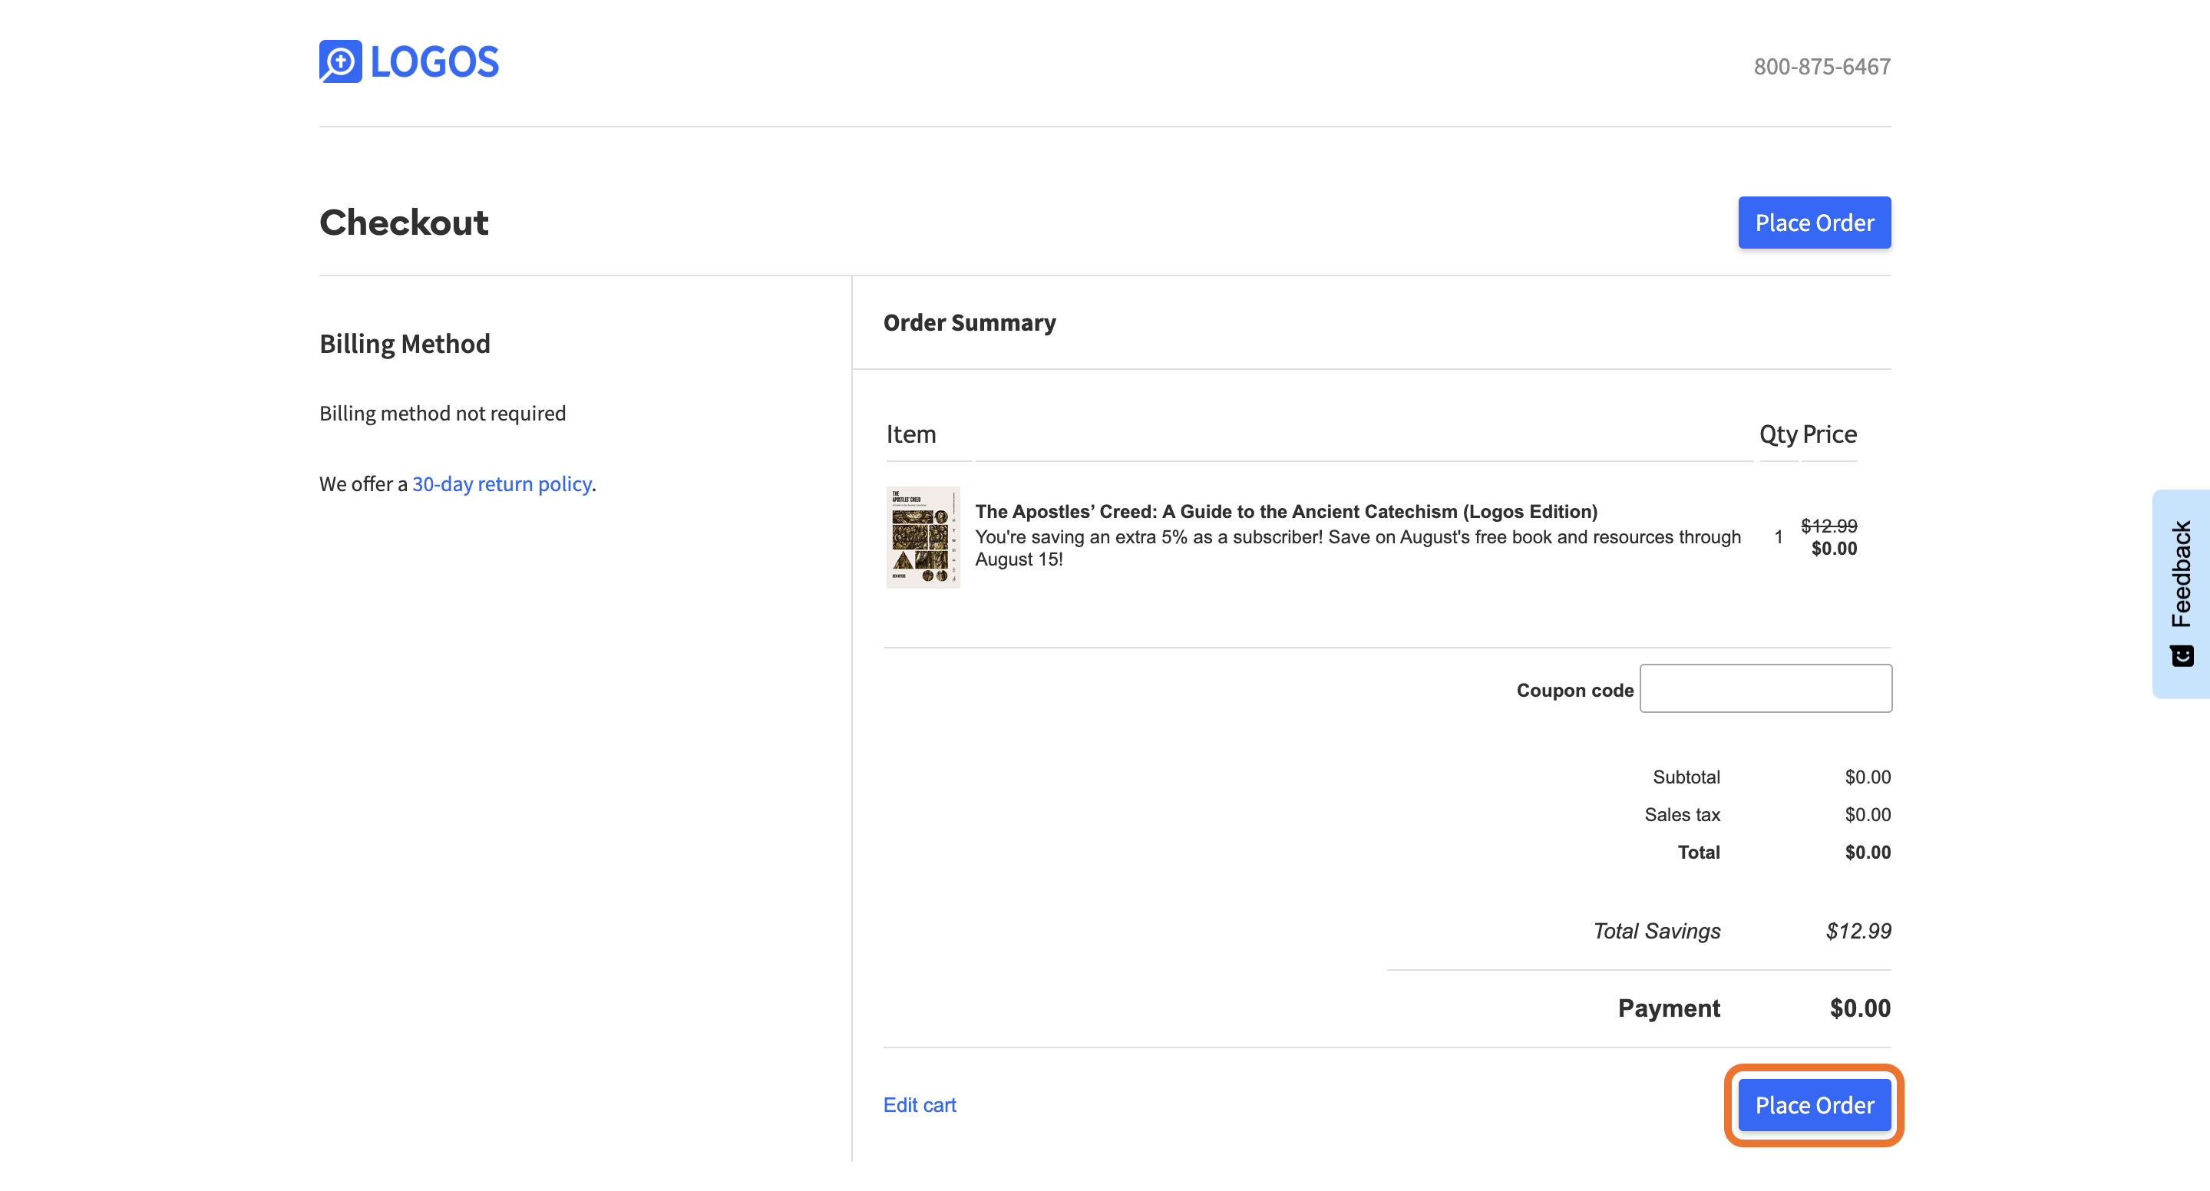
Task: Click the 'Billing method not required' text
Action: pyautogui.click(x=443, y=414)
